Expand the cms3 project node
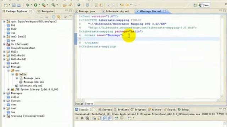This screenshot has width=227, height=127. (4, 37)
